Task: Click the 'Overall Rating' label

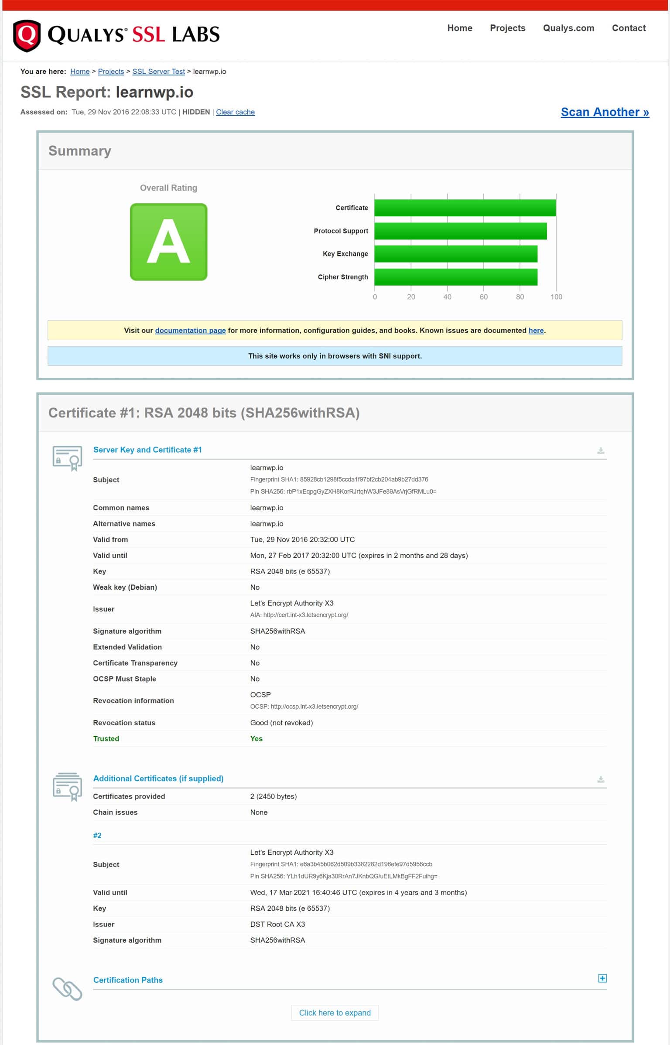Action: pyautogui.click(x=168, y=188)
